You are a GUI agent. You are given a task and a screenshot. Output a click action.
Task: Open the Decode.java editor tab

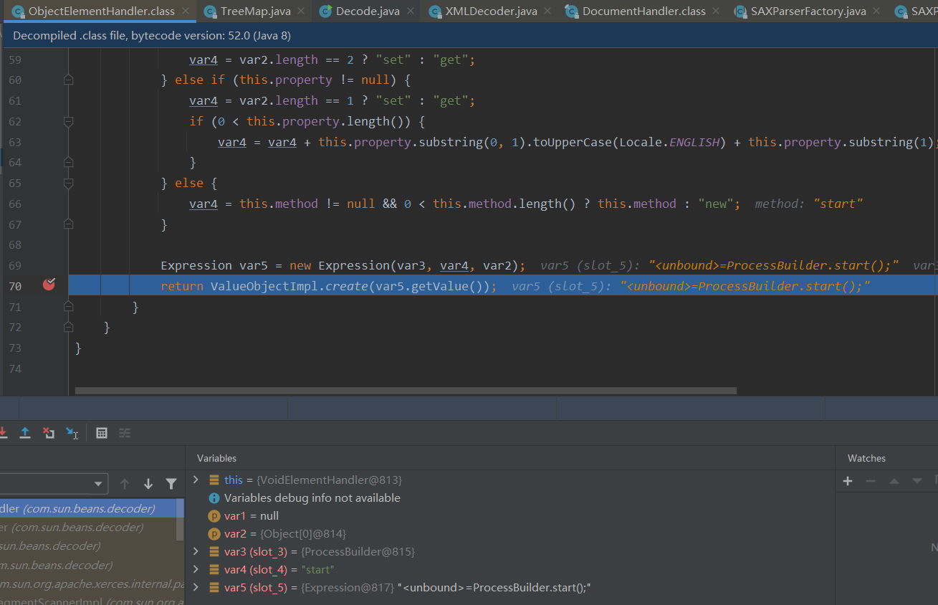(x=368, y=11)
